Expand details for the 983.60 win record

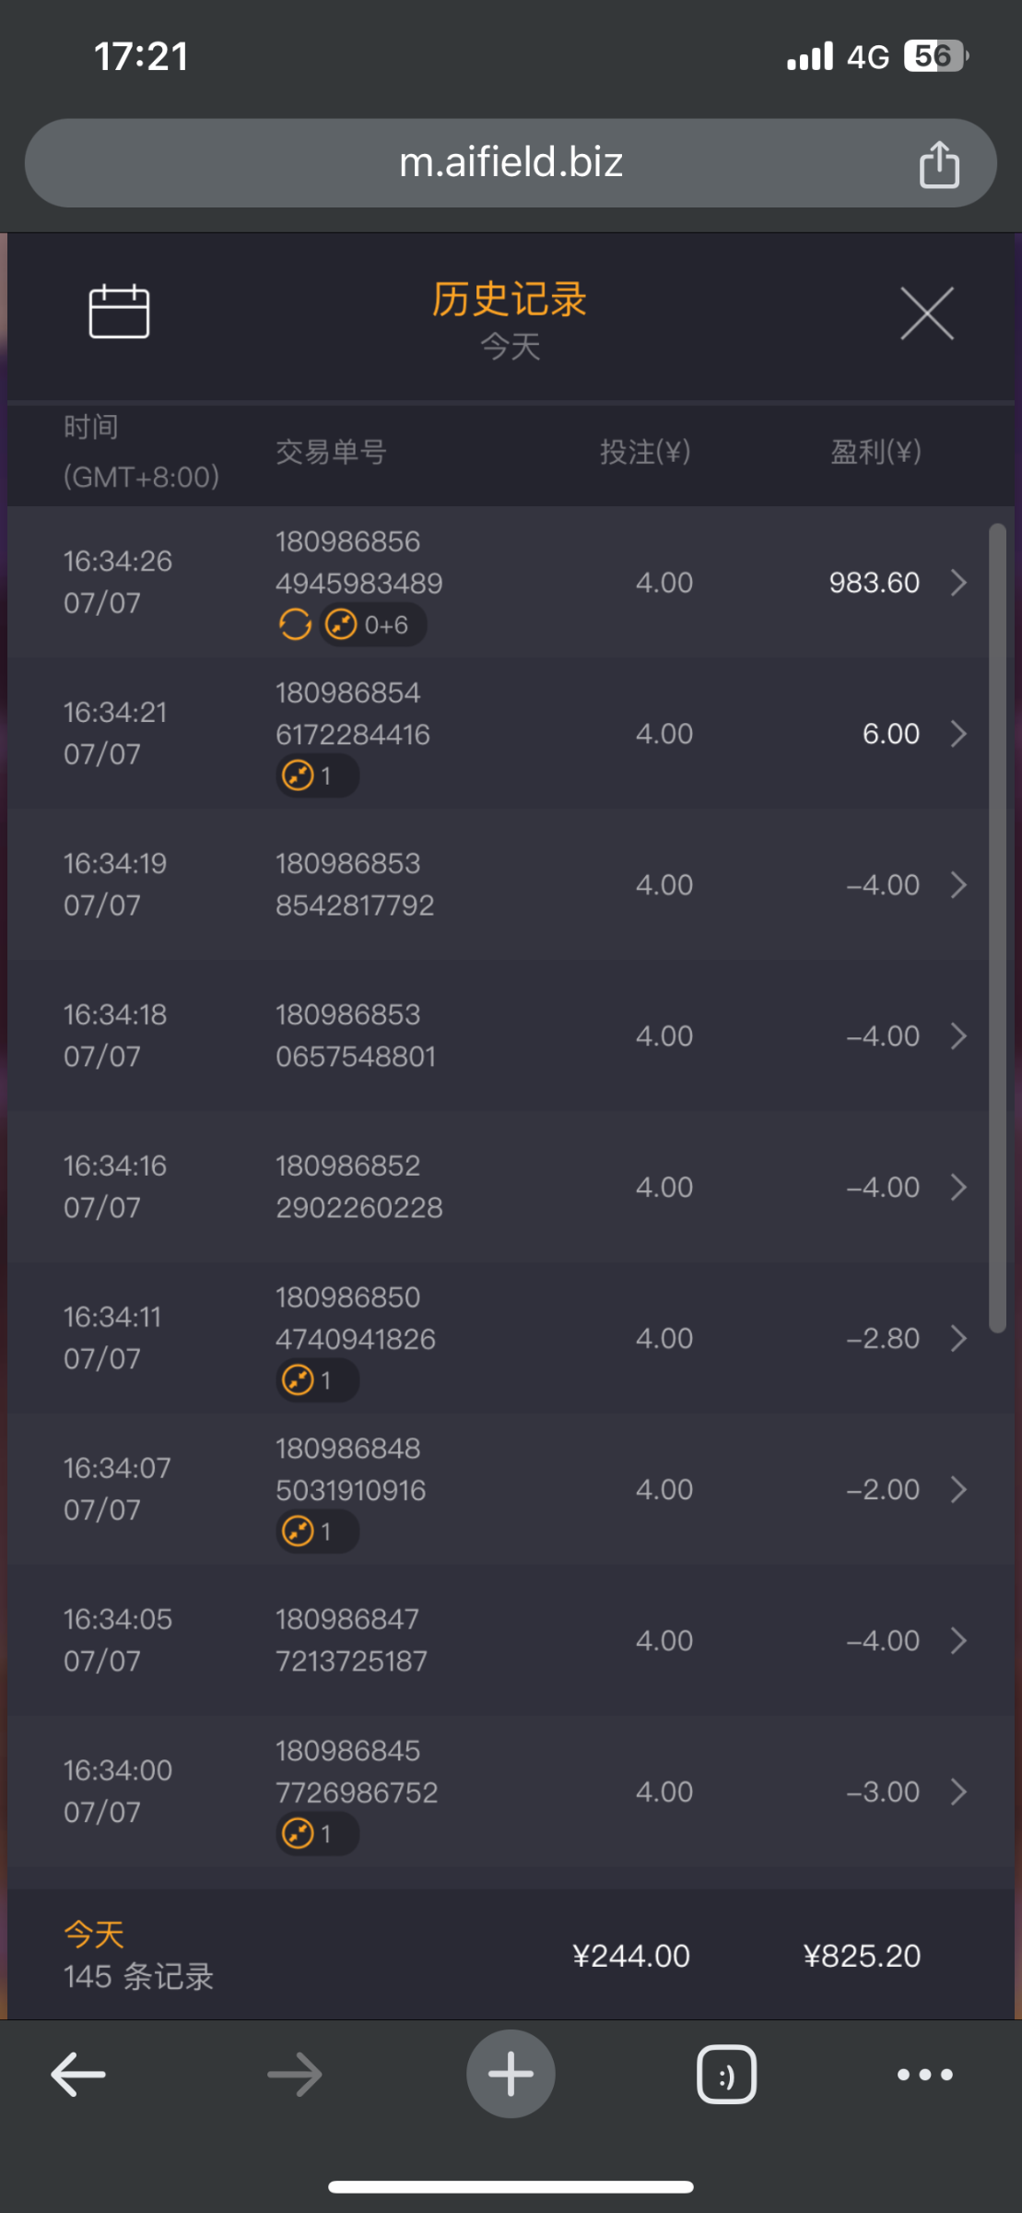coord(958,583)
